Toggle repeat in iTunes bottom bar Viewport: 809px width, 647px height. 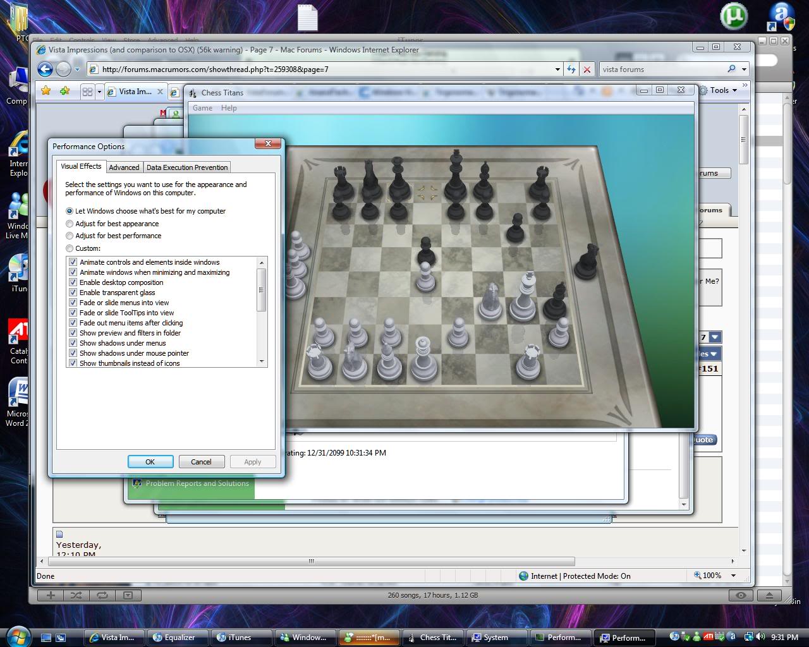click(102, 595)
